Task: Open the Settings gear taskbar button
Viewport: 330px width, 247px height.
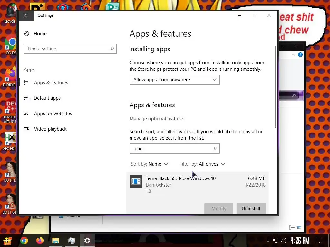Action: (x=87, y=241)
